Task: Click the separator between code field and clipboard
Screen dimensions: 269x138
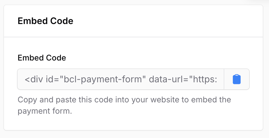Action: [x=224, y=79]
